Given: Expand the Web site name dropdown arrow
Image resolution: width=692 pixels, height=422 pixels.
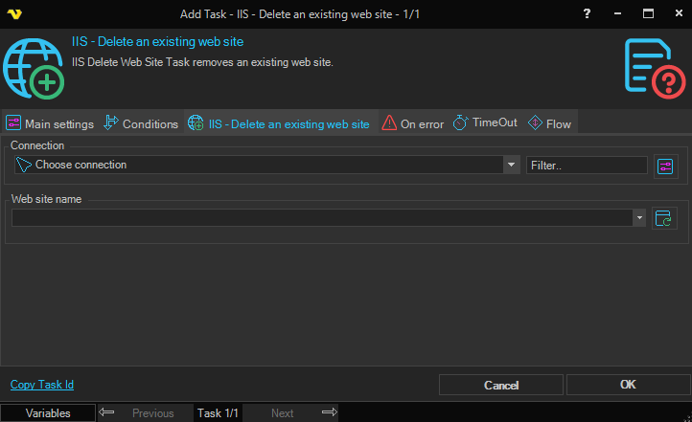Looking at the screenshot, I should click(639, 217).
